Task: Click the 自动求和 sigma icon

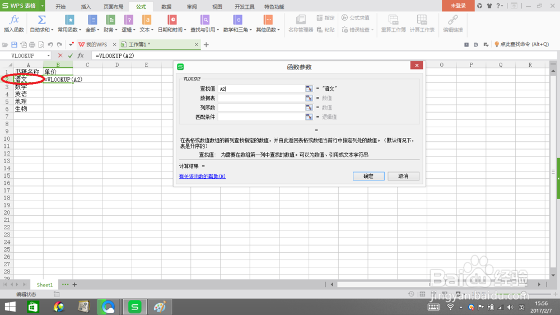Action: pos(41,20)
